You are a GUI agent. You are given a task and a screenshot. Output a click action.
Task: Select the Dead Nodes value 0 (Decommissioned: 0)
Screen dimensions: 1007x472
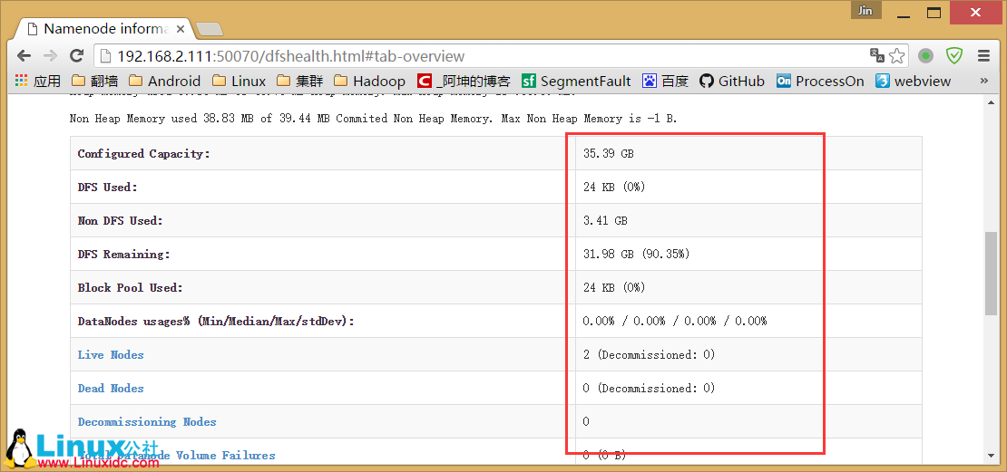649,388
